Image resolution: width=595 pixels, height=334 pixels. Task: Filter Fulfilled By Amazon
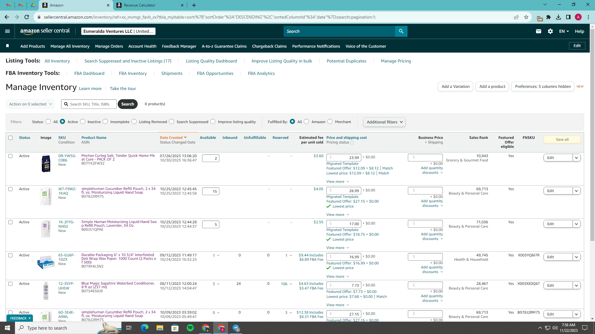pyautogui.click(x=306, y=122)
